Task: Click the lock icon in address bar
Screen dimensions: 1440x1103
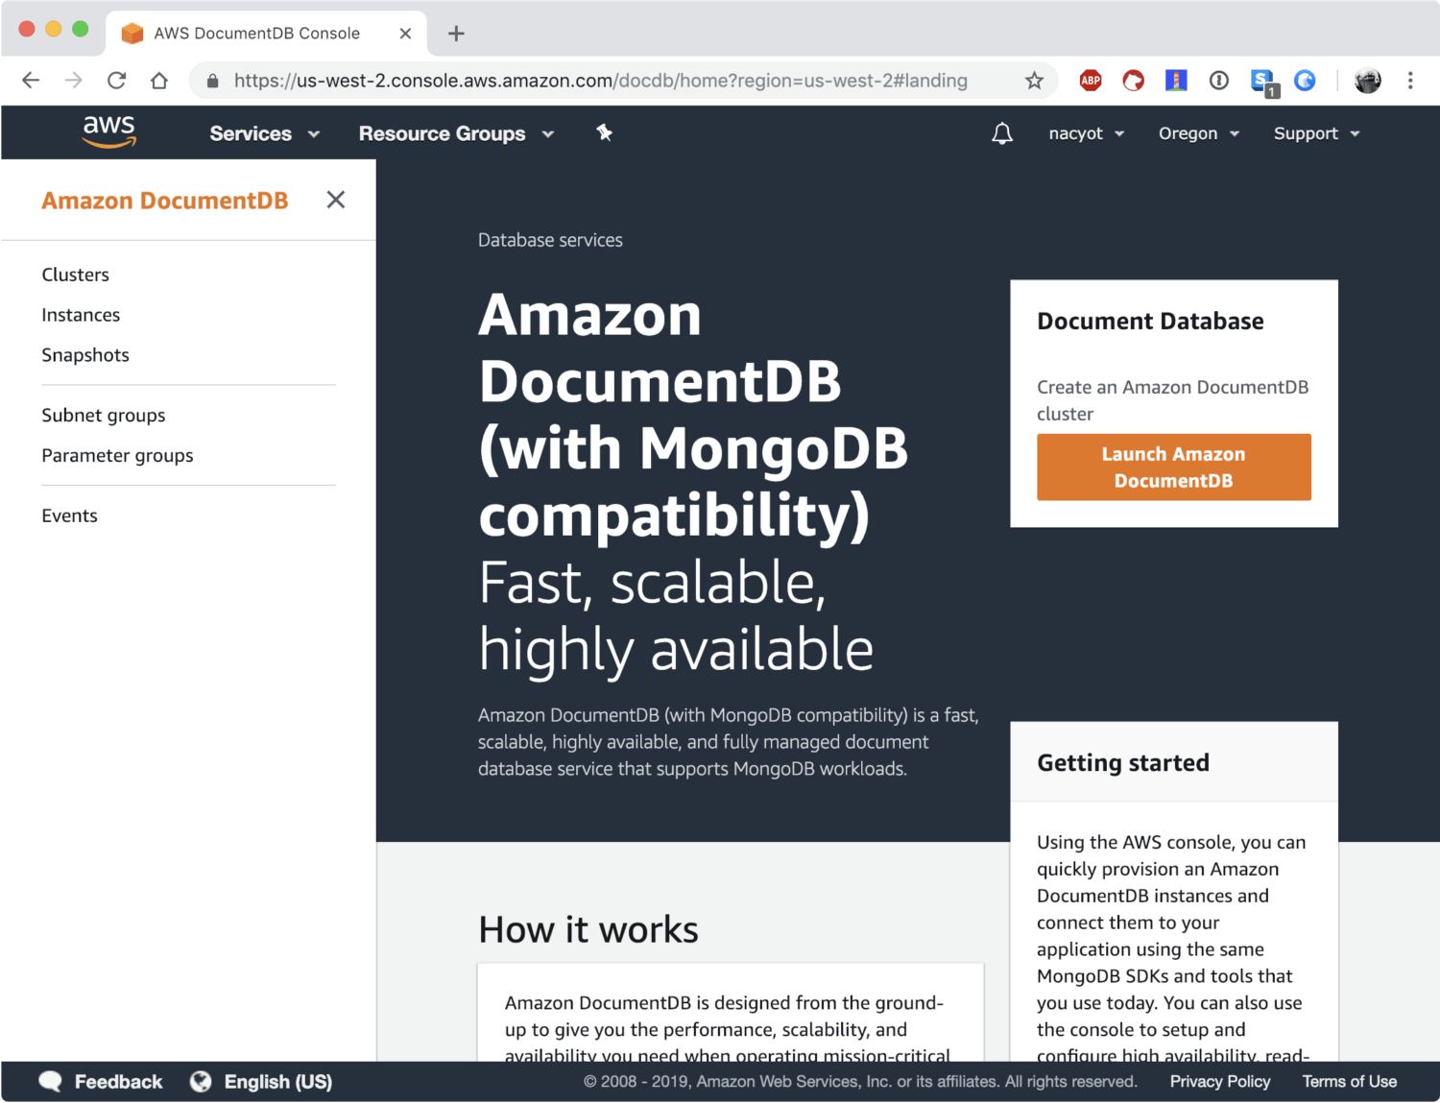Action: (213, 81)
